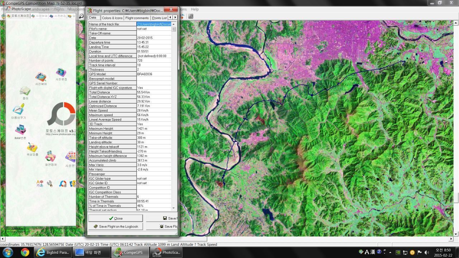
Task: Click the IME help question mark icon
Action: coord(379,252)
